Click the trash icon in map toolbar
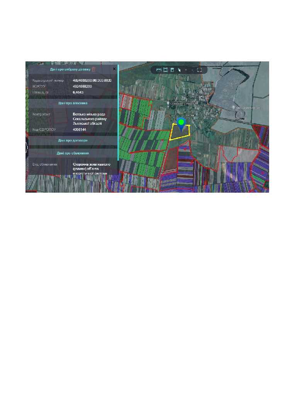 click(172, 70)
